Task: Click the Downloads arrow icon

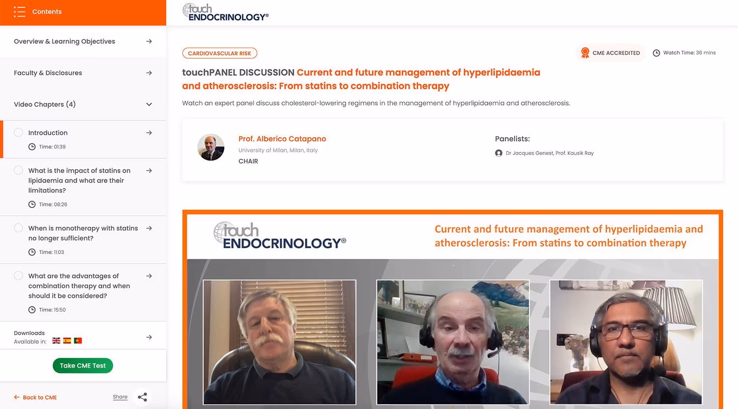Action: [149, 337]
